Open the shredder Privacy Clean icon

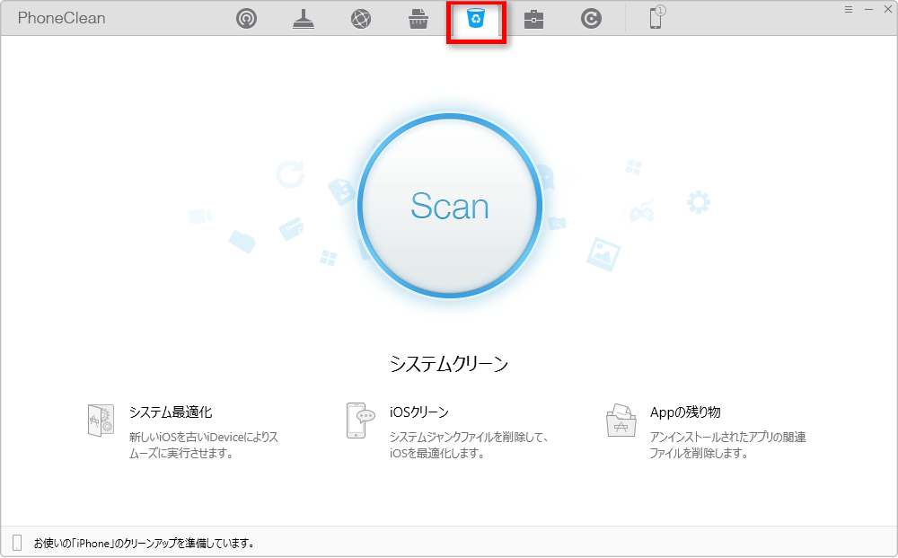tap(418, 19)
